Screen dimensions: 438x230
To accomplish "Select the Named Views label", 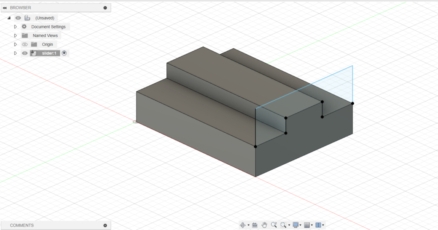I will tap(45, 36).
